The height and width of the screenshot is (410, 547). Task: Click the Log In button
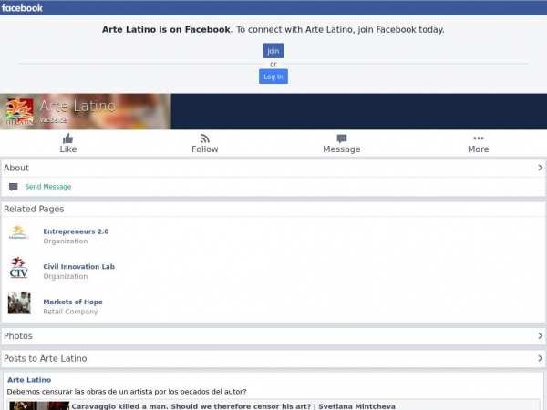[273, 77]
